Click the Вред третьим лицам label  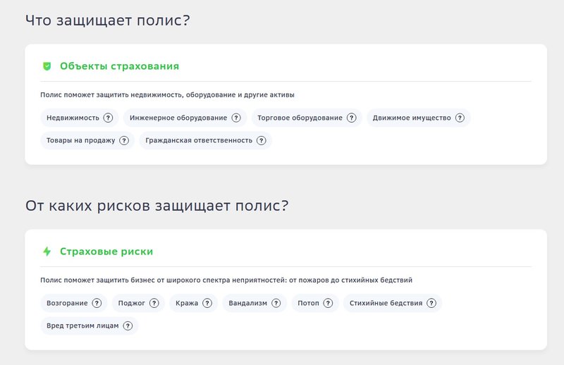pyautogui.click(x=82, y=326)
